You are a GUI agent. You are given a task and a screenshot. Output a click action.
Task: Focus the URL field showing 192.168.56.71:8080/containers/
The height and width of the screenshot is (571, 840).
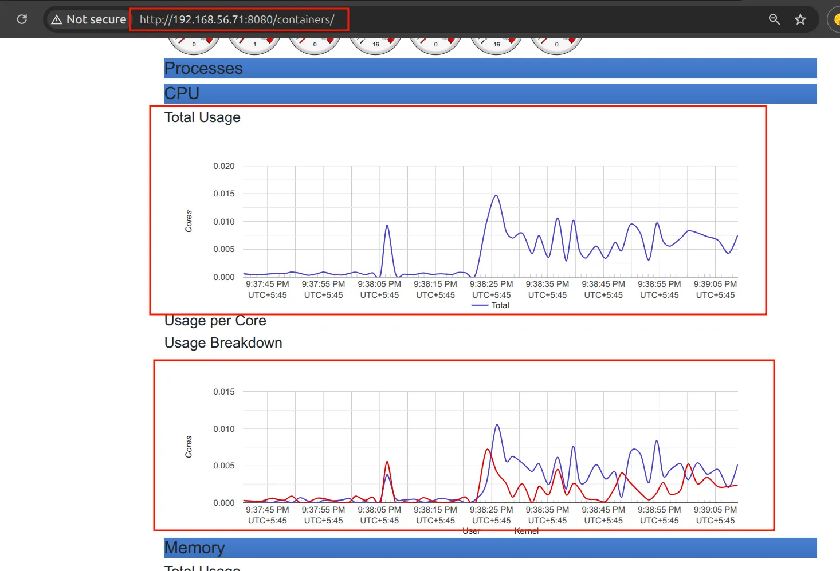pyautogui.click(x=237, y=19)
